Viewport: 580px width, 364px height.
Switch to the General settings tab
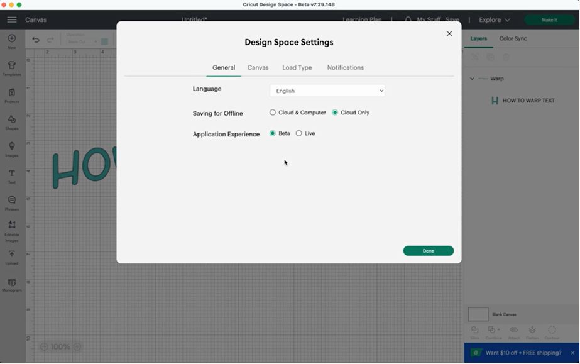[x=224, y=67]
